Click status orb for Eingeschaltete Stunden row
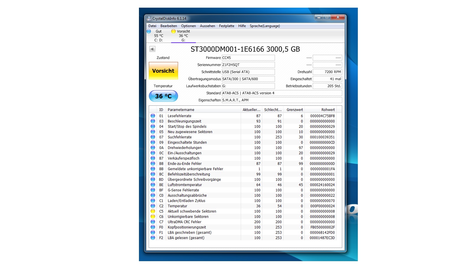Viewport: 472px width, 265px height. [x=153, y=142]
